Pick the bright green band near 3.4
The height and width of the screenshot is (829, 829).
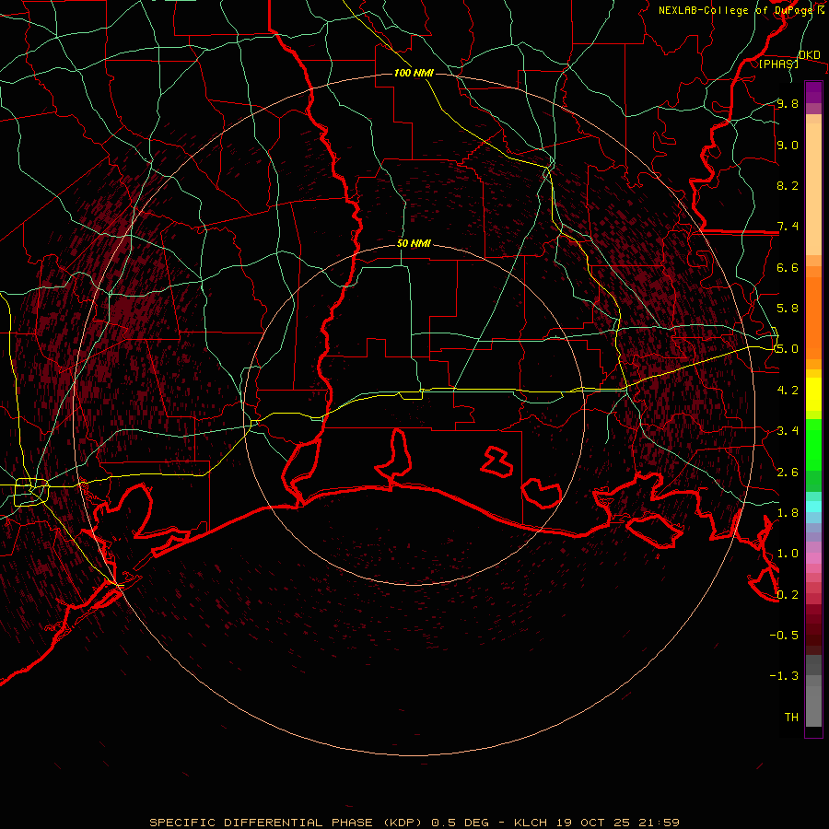pos(813,444)
